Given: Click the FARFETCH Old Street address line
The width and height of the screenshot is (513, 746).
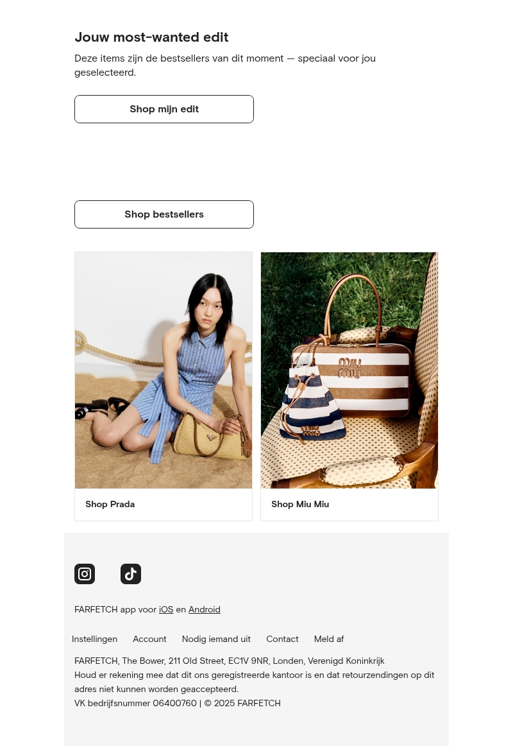Looking at the screenshot, I should click(230, 661).
